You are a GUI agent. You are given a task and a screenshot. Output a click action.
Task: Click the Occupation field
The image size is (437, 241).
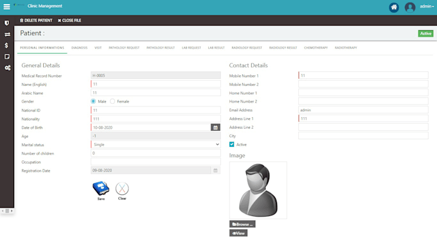coord(156,162)
